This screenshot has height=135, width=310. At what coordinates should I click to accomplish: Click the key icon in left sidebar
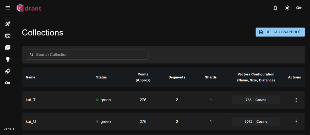(8, 83)
